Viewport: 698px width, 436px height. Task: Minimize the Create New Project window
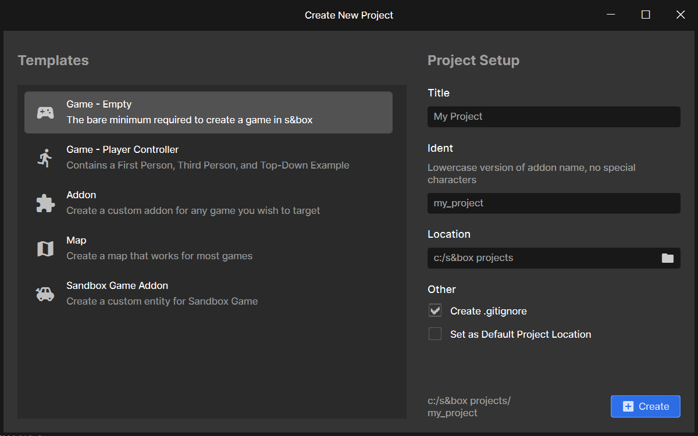pos(611,15)
